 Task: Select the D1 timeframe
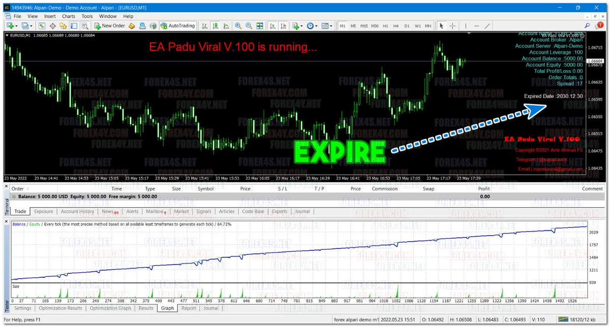(407, 26)
